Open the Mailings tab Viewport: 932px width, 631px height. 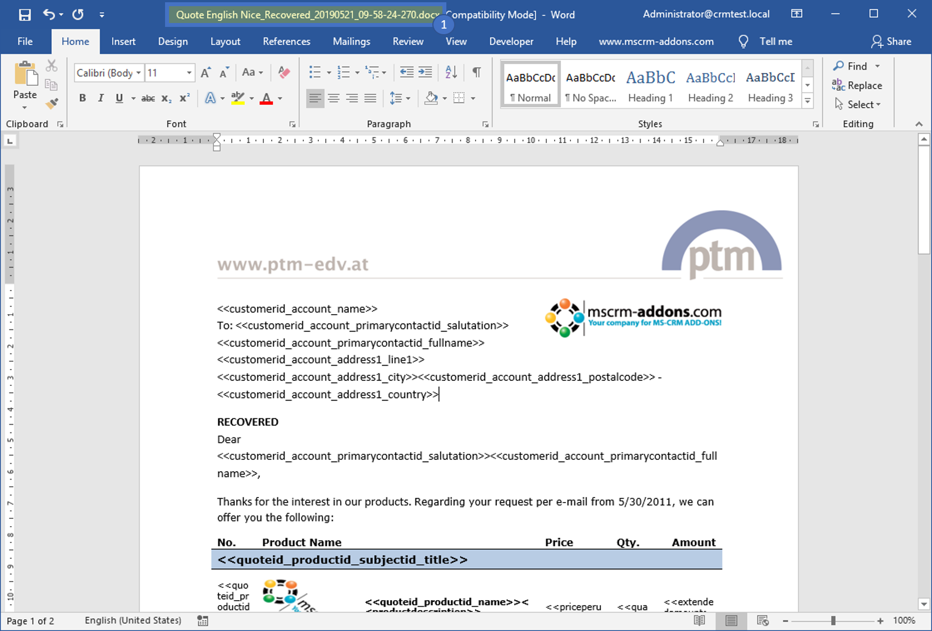[351, 42]
